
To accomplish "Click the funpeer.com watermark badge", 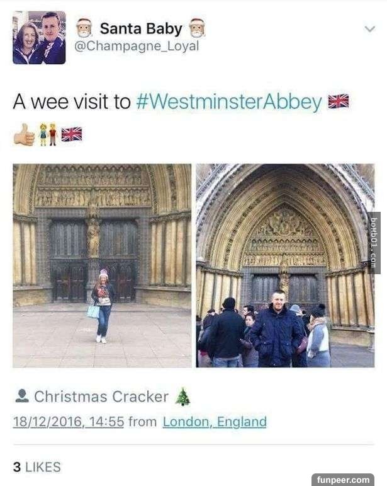I will 343,480.
